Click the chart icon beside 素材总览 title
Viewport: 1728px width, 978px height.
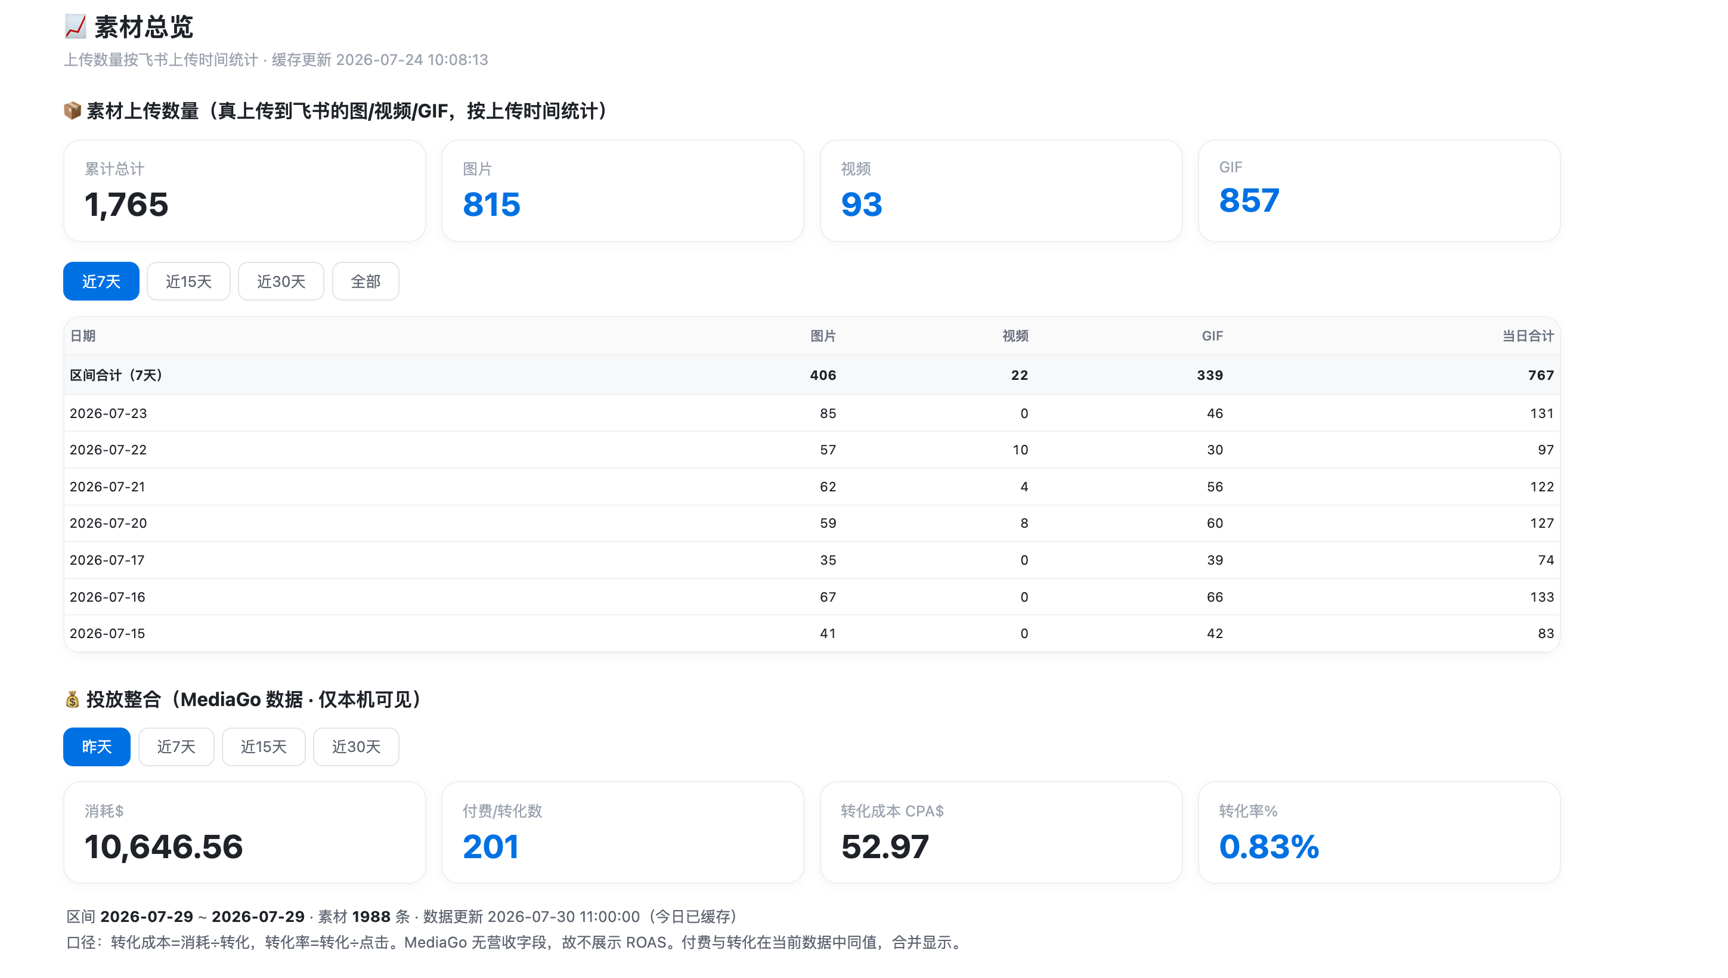point(75,27)
